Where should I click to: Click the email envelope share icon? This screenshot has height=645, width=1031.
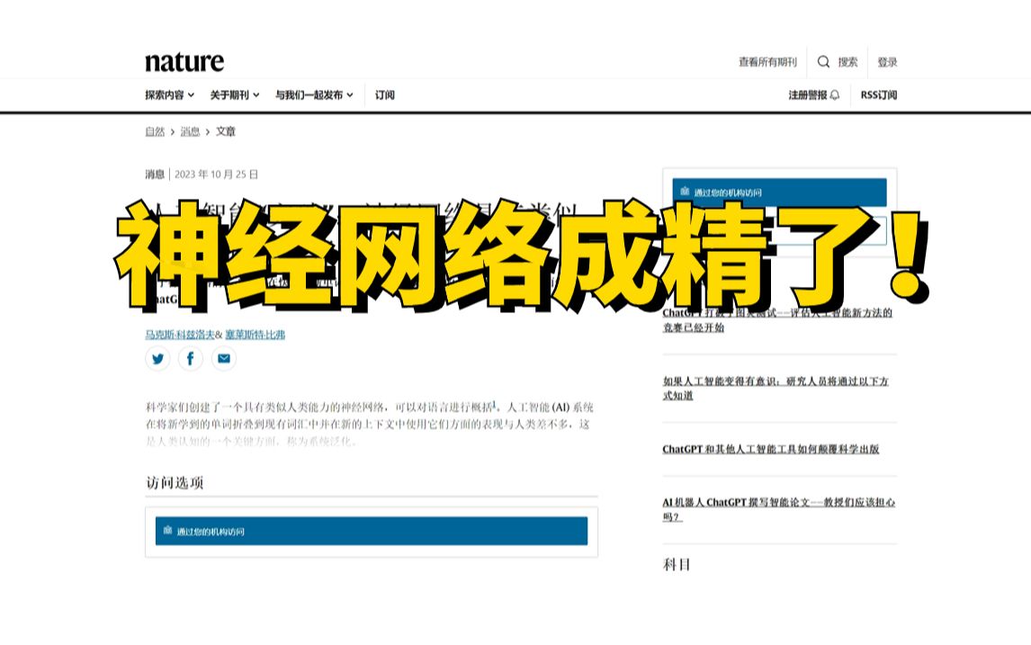click(224, 359)
